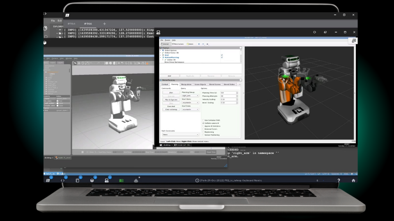Viewport: 394px width, 221px height.
Task: Open the Planning Group dropdown showing right_arm
Action: (x=190, y=96)
